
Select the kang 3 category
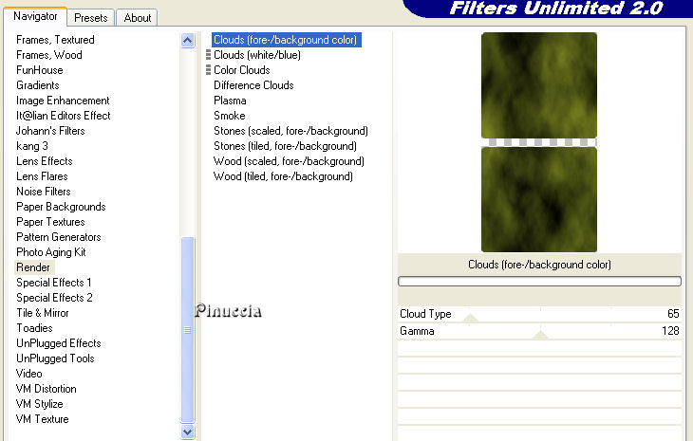[32, 146]
